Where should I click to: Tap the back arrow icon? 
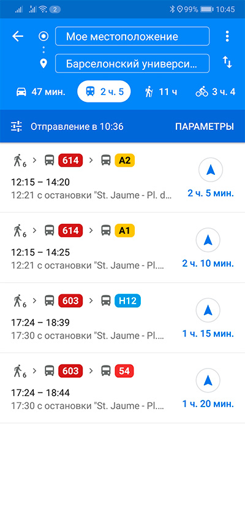18,36
